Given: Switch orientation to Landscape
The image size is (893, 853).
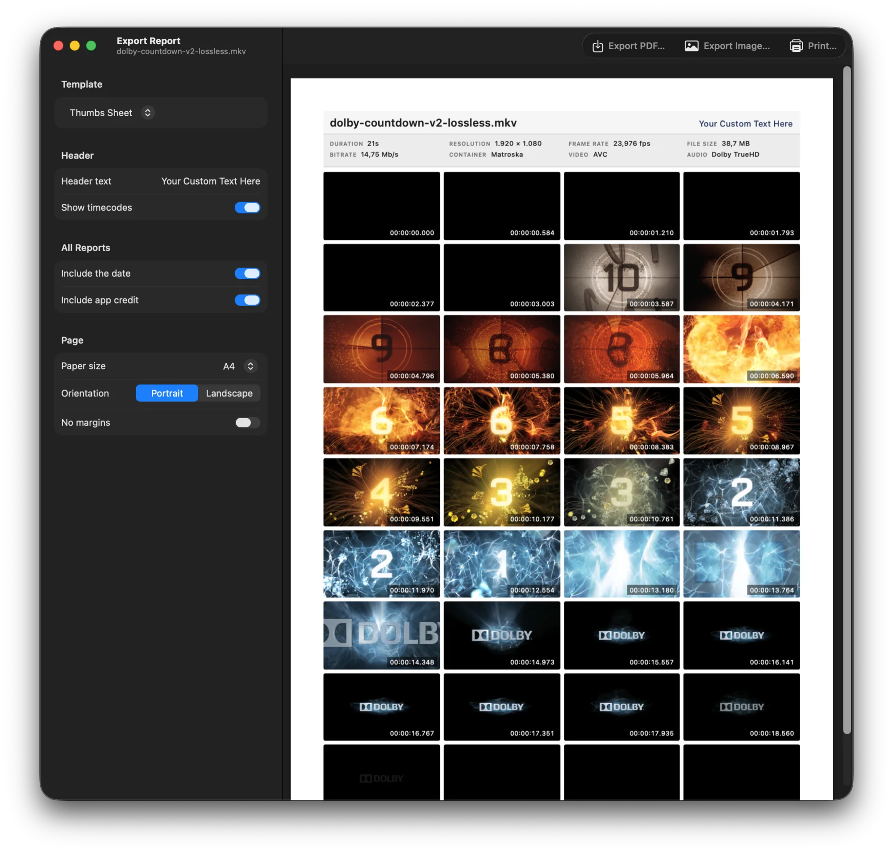Looking at the screenshot, I should (229, 393).
